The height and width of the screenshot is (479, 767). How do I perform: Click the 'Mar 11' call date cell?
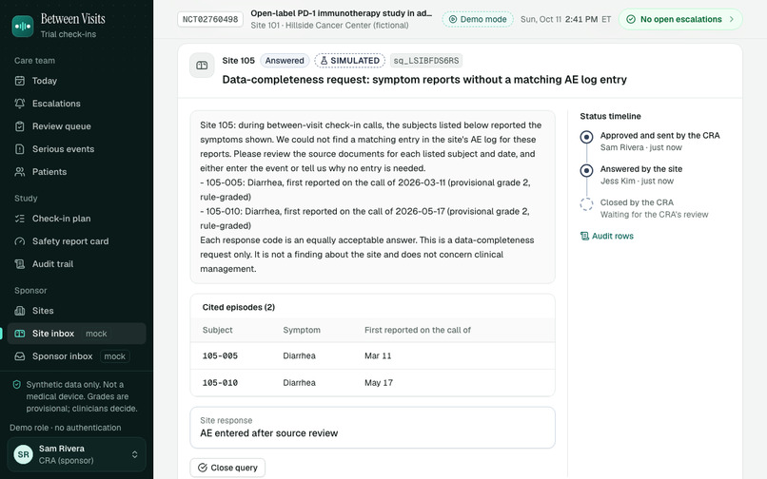pos(378,355)
